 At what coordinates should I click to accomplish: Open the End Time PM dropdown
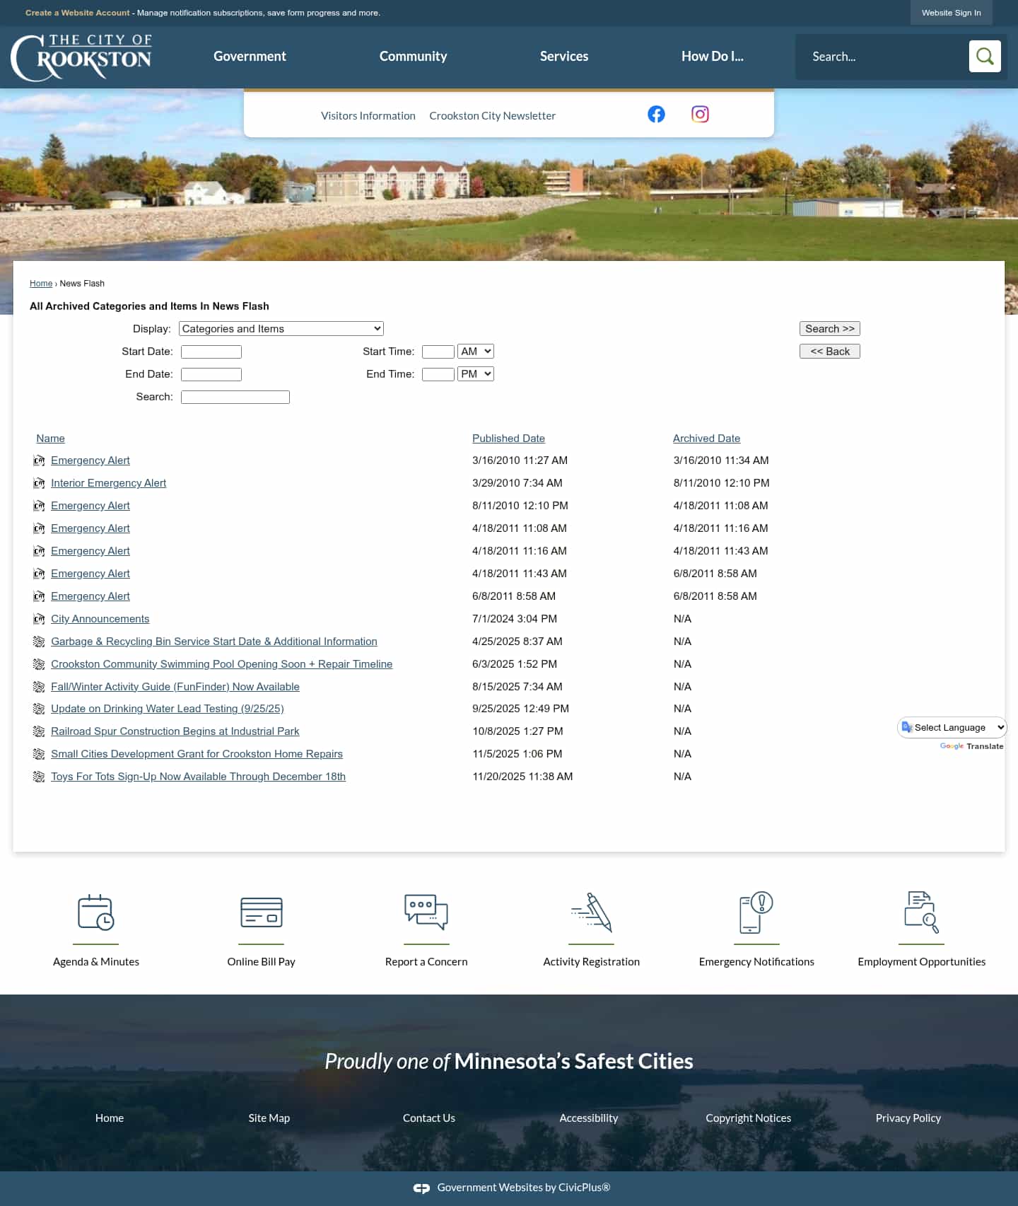point(476,373)
